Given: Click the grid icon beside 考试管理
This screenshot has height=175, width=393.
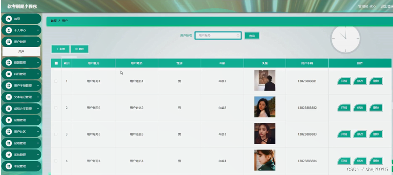Looking at the screenshot, I should 9,166.
